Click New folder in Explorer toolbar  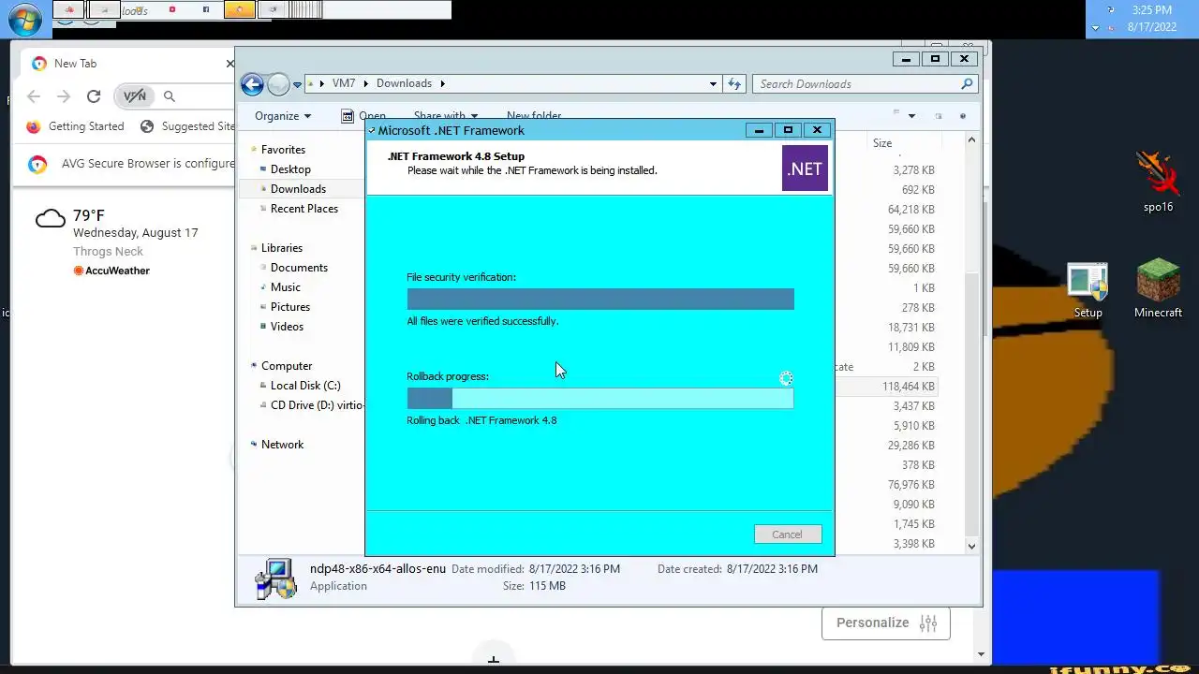pyautogui.click(x=534, y=116)
